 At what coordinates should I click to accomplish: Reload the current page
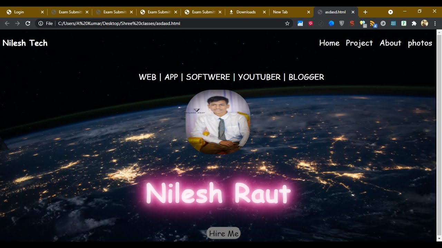pyautogui.click(x=28, y=23)
